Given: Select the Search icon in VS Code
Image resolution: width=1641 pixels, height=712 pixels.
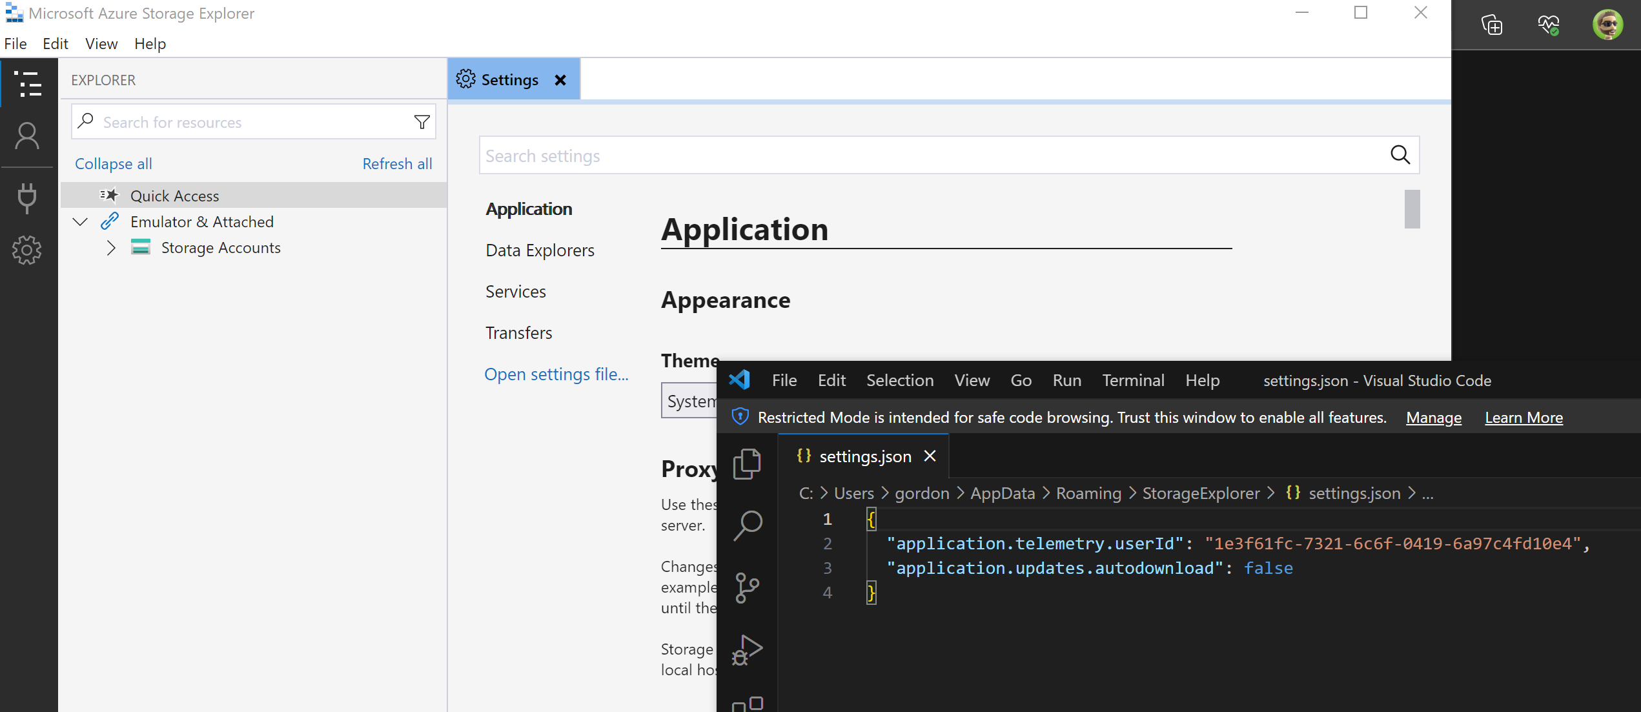Looking at the screenshot, I should pos(748,525).
